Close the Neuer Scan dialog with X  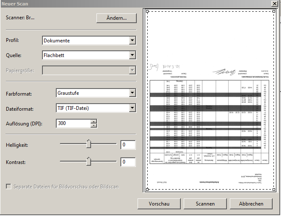pos(274,3)
